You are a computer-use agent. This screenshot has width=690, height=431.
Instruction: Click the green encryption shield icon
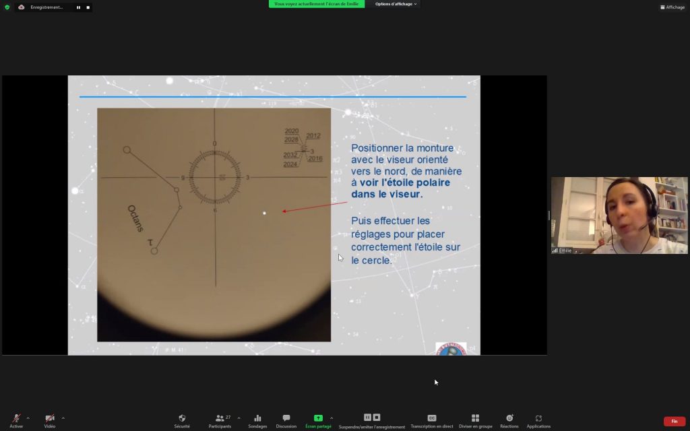pyautogui.click(x=7, y=7)
